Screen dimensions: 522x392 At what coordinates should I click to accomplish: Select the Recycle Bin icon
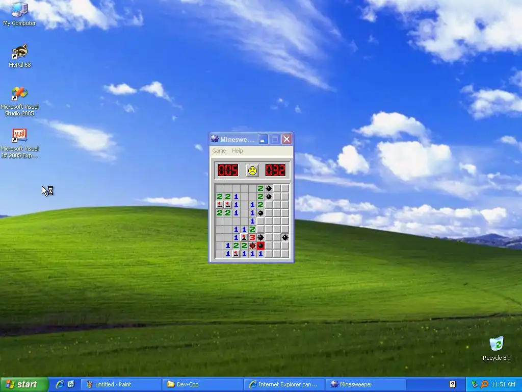click(497, 348)
